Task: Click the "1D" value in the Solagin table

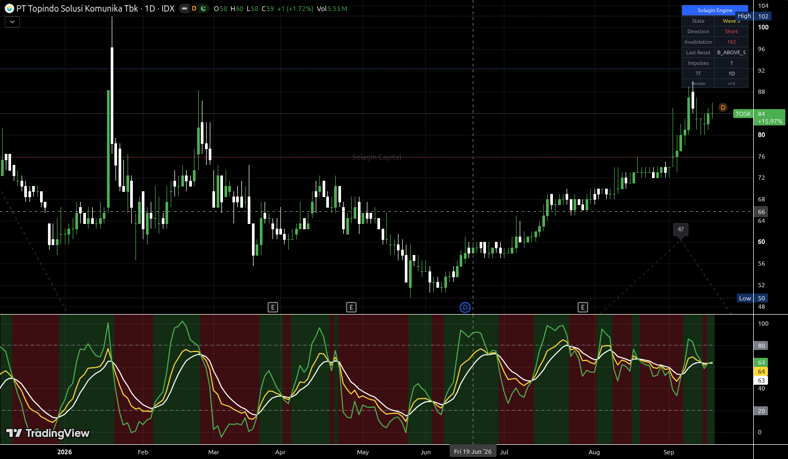Action: [x=732, y=74]
